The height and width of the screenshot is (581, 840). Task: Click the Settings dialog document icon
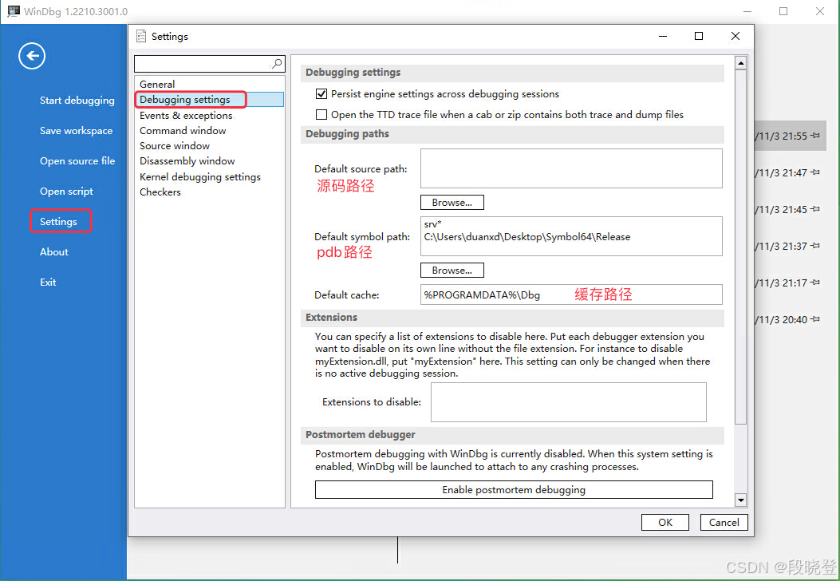coord(141,36)
